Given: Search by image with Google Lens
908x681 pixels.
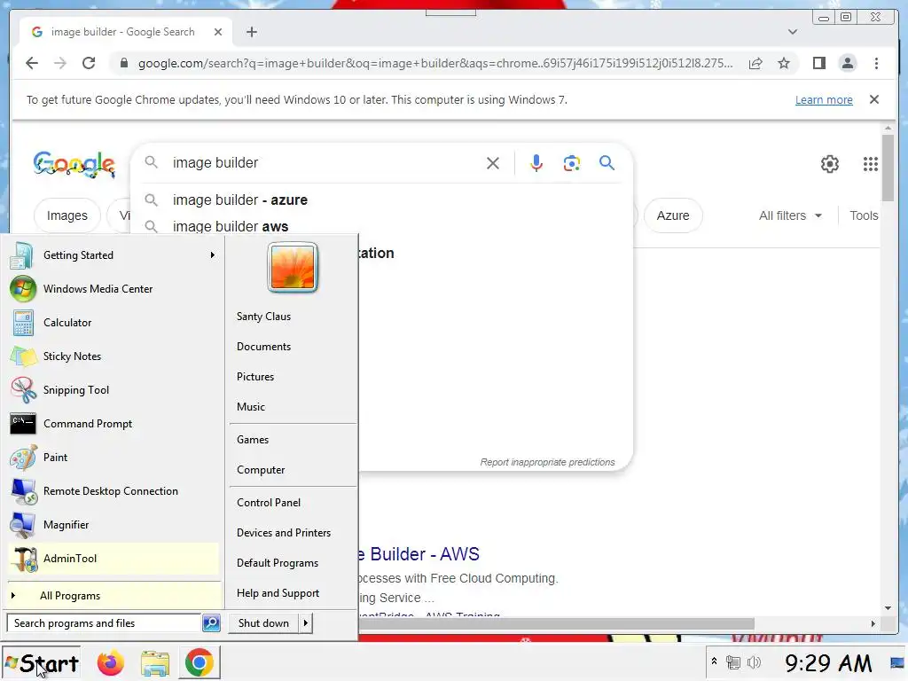Looking at the screenshot, I should pyautogui.click(x=572, y=163).
